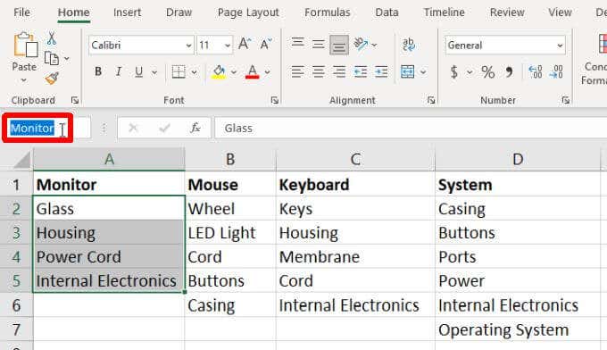
Task: Set Bottom Align for cells
Action: pyautogui.click(x=339, y=46)
